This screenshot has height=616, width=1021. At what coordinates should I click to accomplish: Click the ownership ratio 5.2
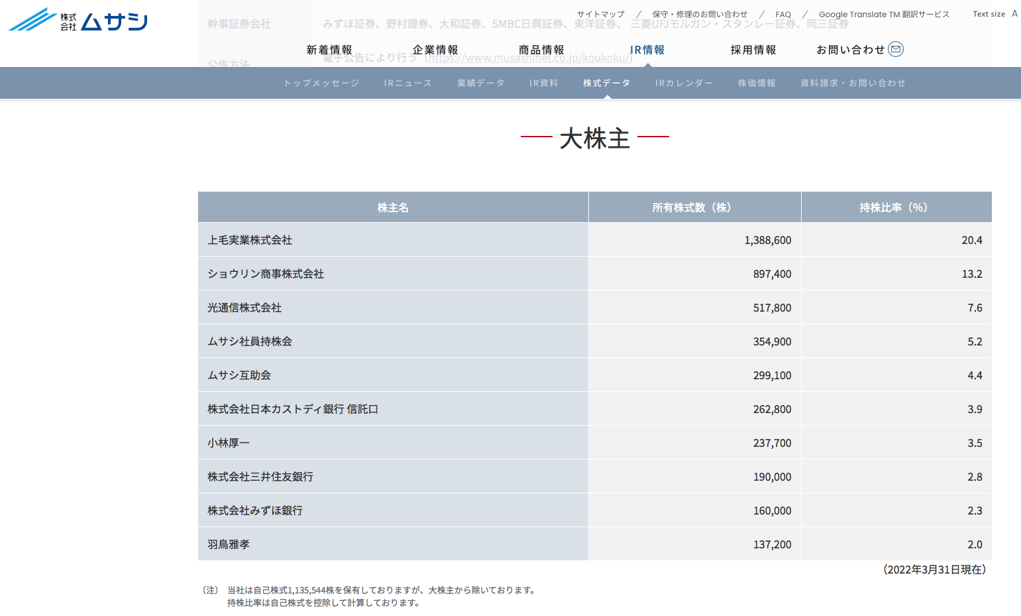tap(975, 341)
